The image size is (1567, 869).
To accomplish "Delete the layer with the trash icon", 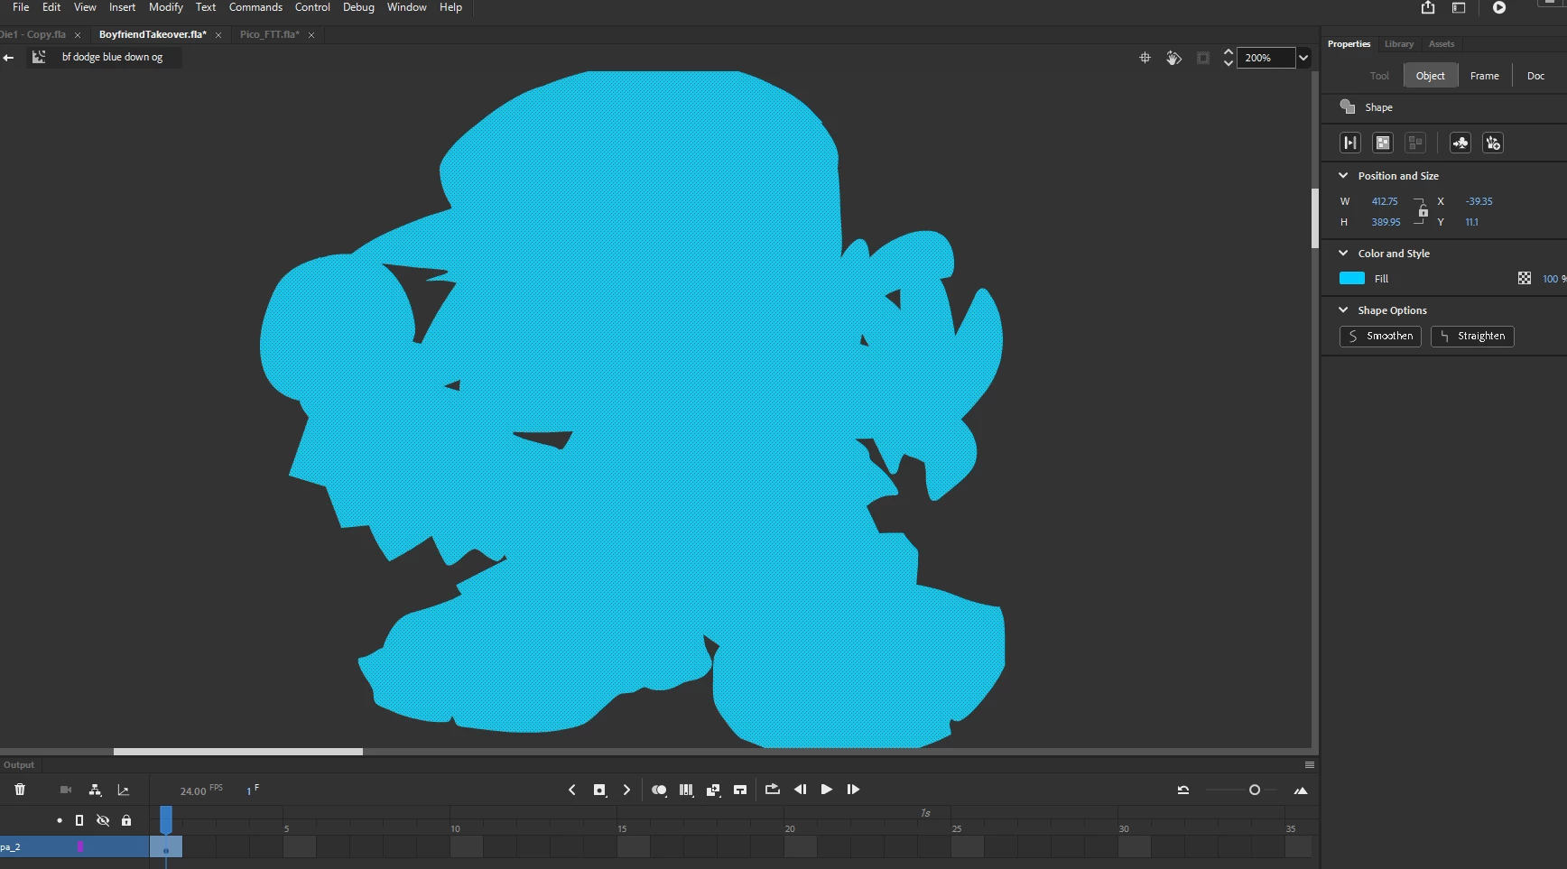I will [x=20, y=790].
